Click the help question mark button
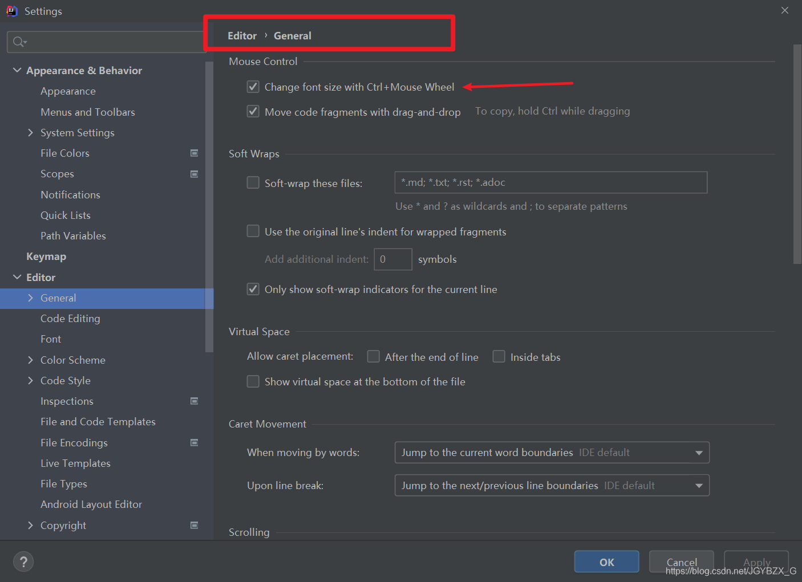802x582 pixels. tap(23, 562)
